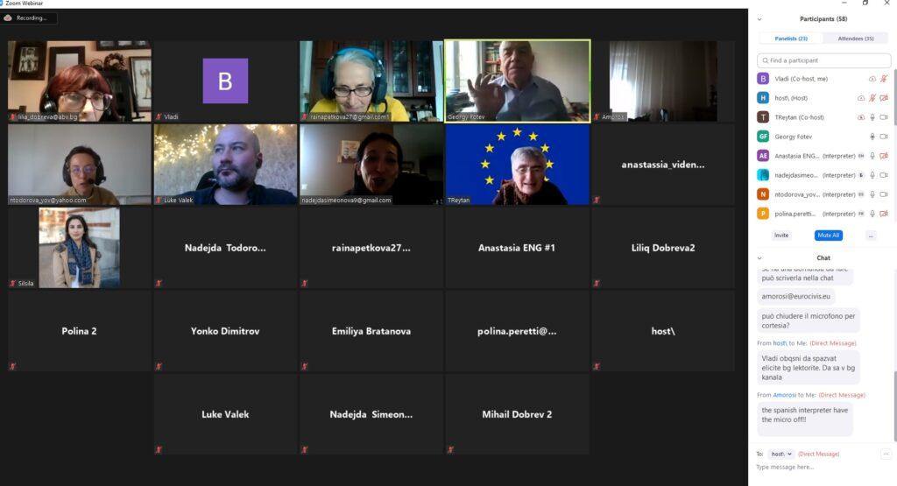Collapse the Chat panel chevron
The height and width of the screenshot is (486, 897).
tap(759, 257)
